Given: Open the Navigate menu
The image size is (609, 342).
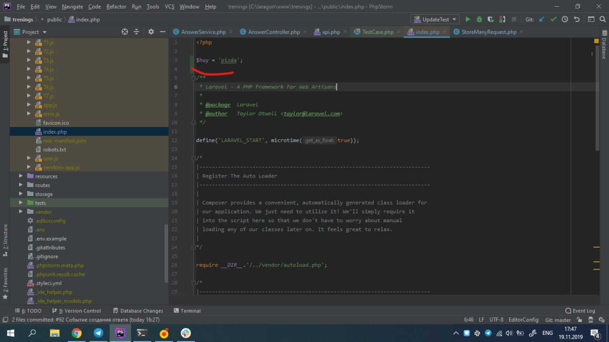Looking at the screenshot, I should pos(72,7).
